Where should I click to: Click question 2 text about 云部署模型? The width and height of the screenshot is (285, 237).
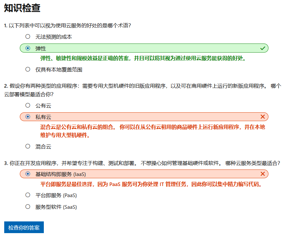[x=142, y=90]
